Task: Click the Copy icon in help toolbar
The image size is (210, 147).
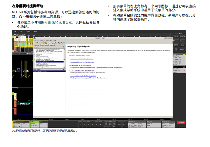Action: point(49,43)
